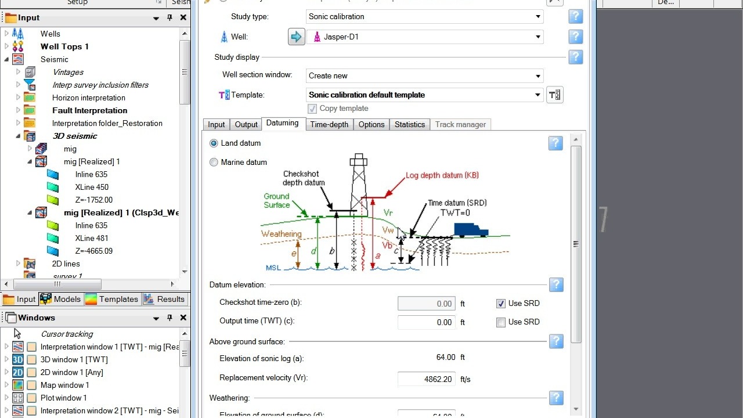Pin the Input pane
This screenshot has height=418, width=743.
point(169,17)
